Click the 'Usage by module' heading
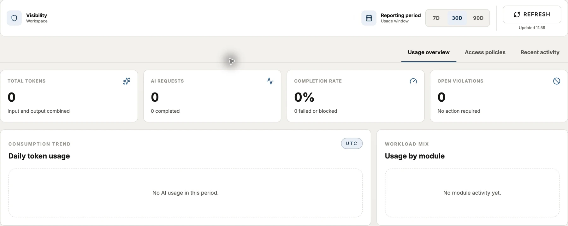This screenshot has width=568, height=226. pyautogui.click(x=415, y=156)
